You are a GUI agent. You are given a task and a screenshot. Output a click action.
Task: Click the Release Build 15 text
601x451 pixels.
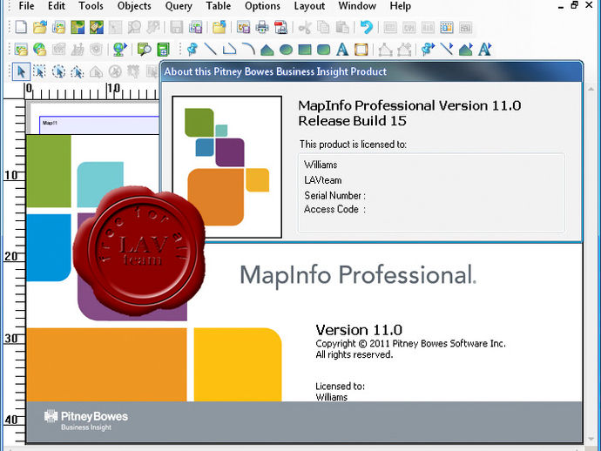[x=352, y=121]
